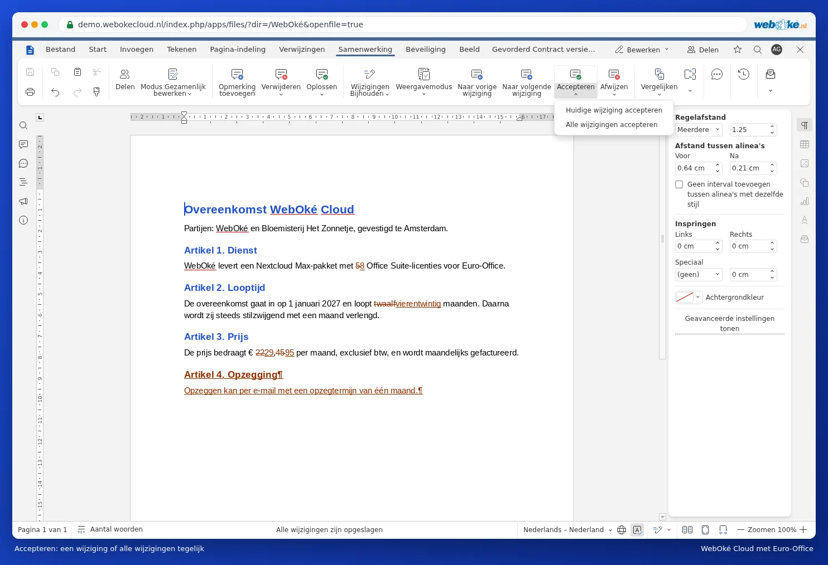The width and height of the screenshot is (828, 565).
Task: Open the comments panel in left sidebar
Action: click(x=23, y=144)
